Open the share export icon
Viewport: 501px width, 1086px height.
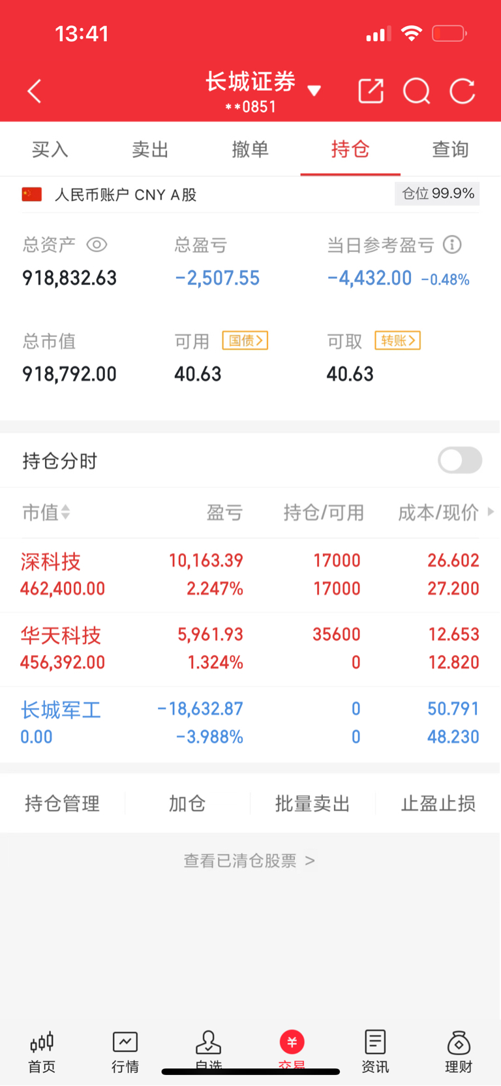(371, 91)
